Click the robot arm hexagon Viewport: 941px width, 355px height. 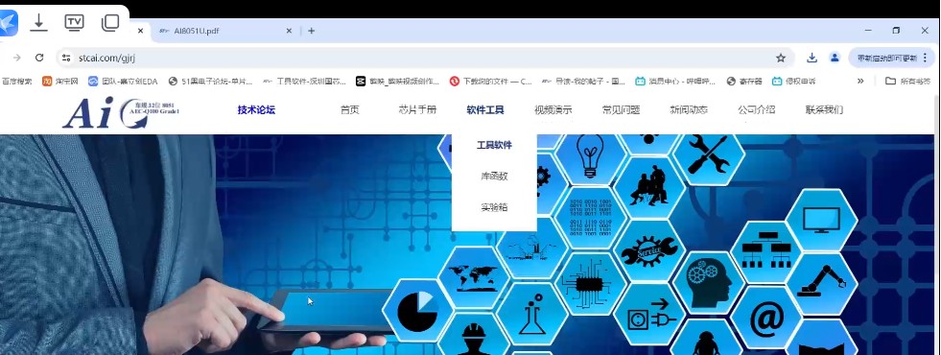pos(821,284)
